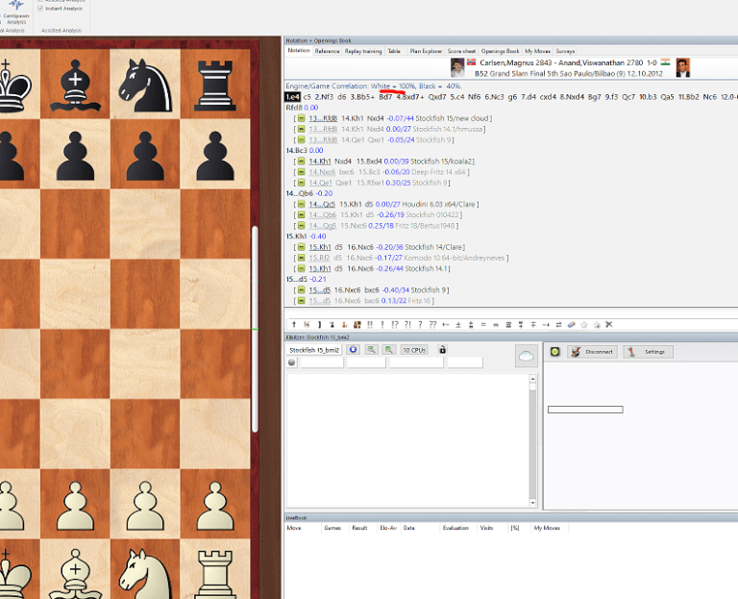Screen dimensions: 738x599
Task: Click the padlock lock engine icon
Action: (442, 349)
